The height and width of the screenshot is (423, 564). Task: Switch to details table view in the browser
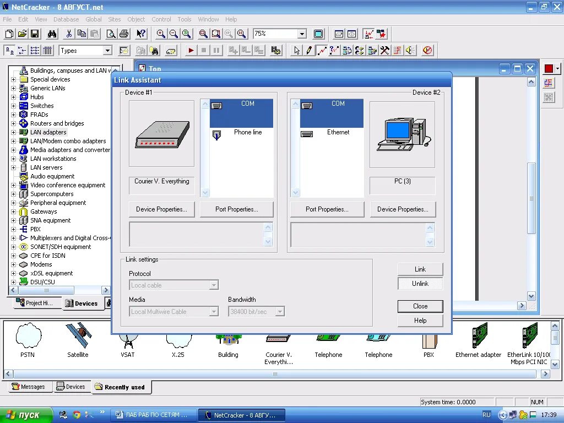click(x=47, y=50)
